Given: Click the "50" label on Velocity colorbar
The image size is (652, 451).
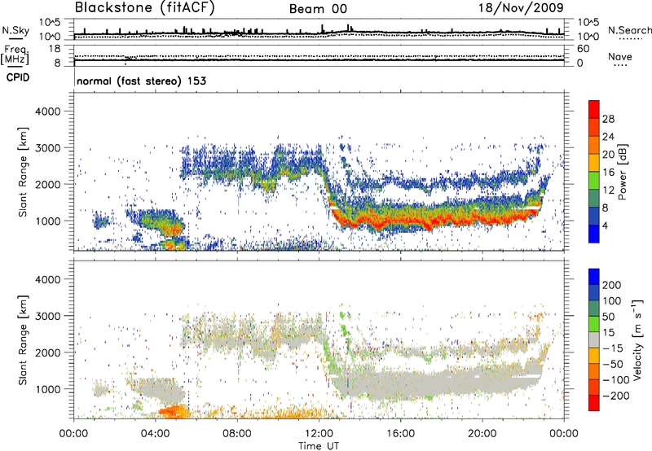Looking at the screenshot, I should [608, 317].
